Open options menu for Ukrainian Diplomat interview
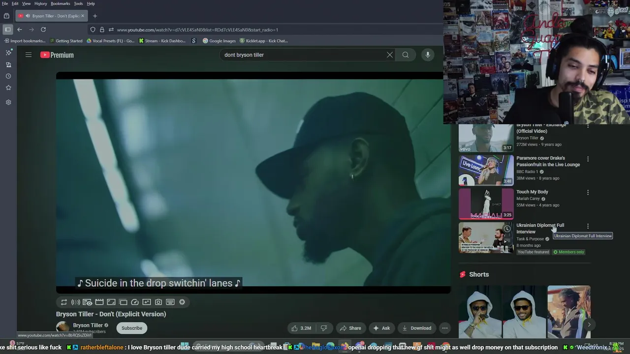This screenshot has width=630, height=354. (x=588, y=226)
